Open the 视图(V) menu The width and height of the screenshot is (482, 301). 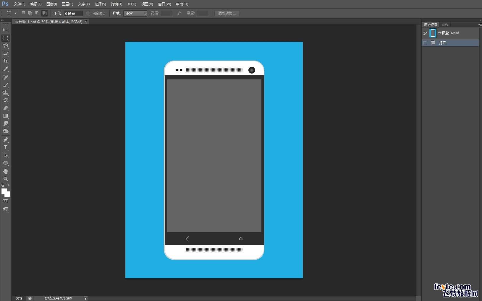click(147, 4)
